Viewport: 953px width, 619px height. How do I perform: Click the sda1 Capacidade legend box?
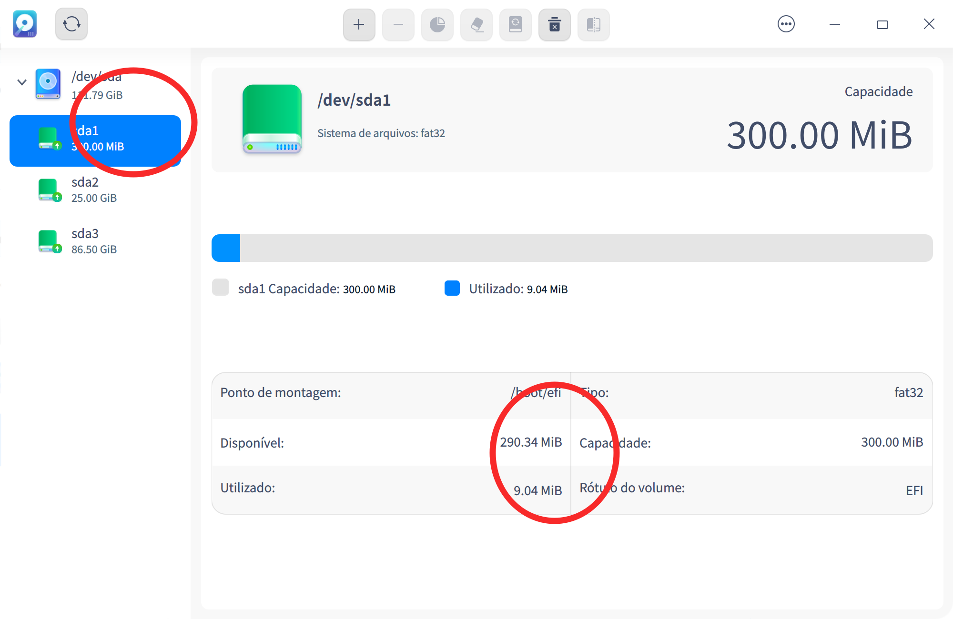click(221, 288)
